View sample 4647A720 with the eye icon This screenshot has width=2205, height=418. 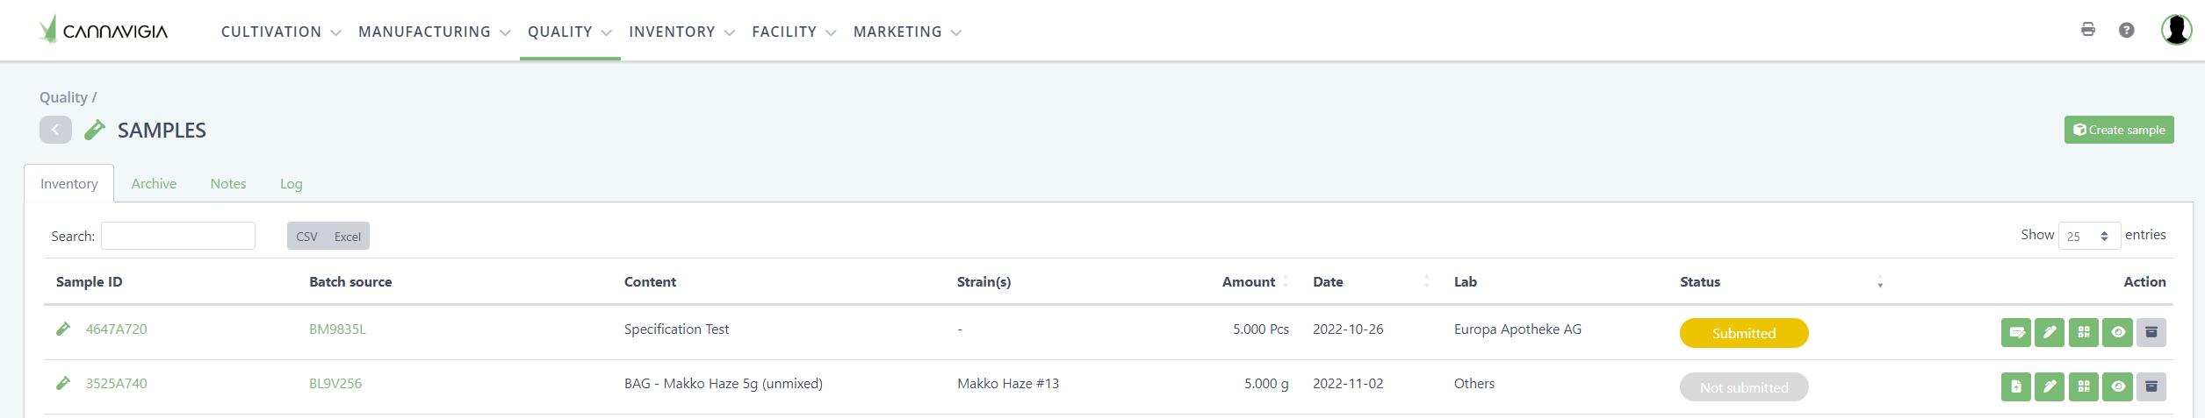tap(2117, 332)
